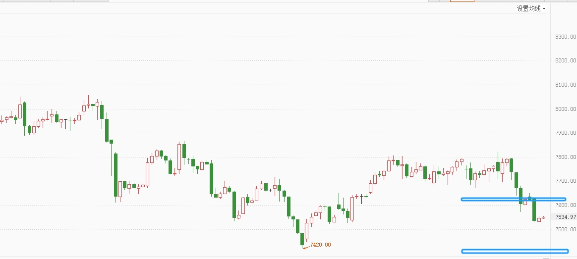
Task: Select the green candle at the 7420.00 low
Action: 302,240
